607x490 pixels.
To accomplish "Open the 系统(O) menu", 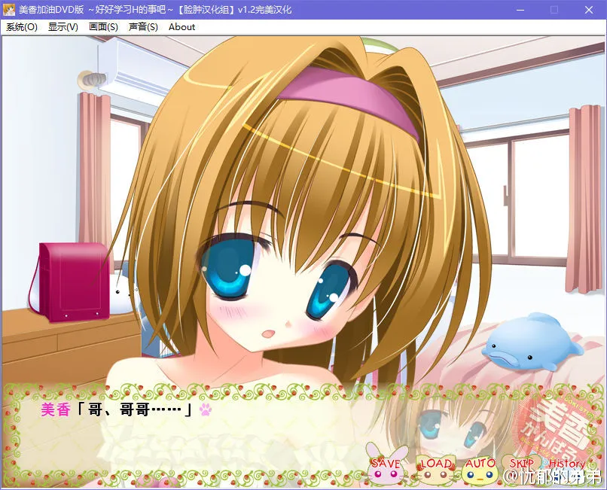I will (x=22, y=27).
